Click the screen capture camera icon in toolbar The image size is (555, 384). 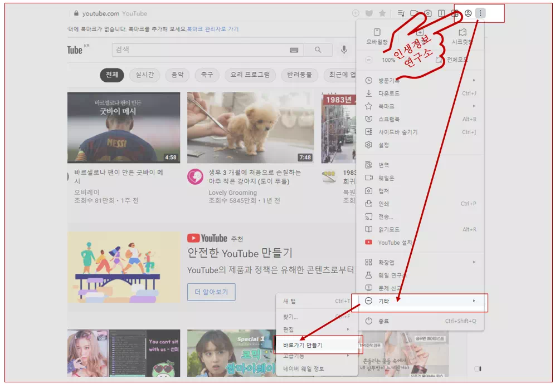click(429, 12)
